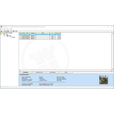114x114 pixels.
Task: Click the 0.29 X value in row 2
Action: coord(52,36)
